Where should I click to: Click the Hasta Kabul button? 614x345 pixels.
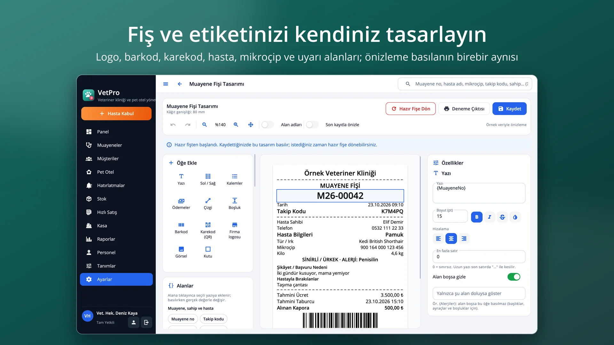tap(116, 113)
